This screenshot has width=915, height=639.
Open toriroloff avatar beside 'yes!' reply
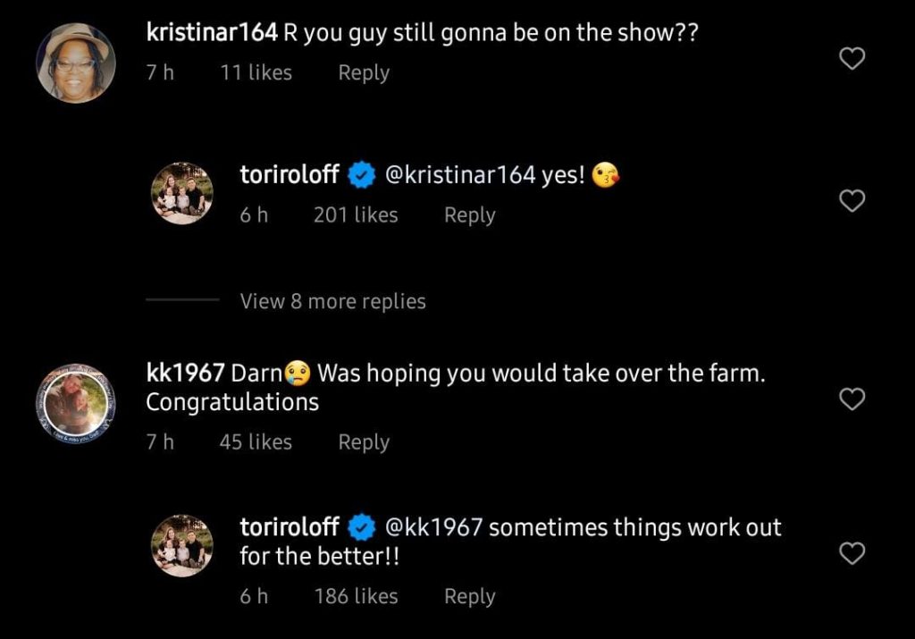pos(182,193)
